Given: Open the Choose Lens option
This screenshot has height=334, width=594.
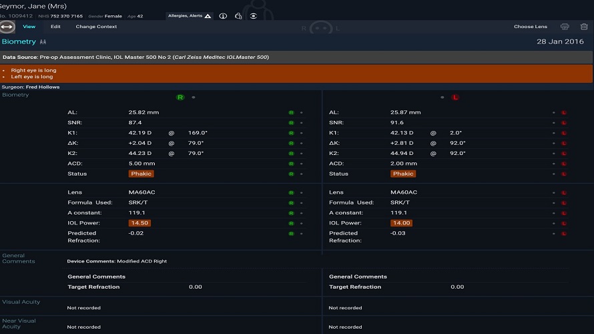Looking at the screenshot, I should click(x=530, y=27).
